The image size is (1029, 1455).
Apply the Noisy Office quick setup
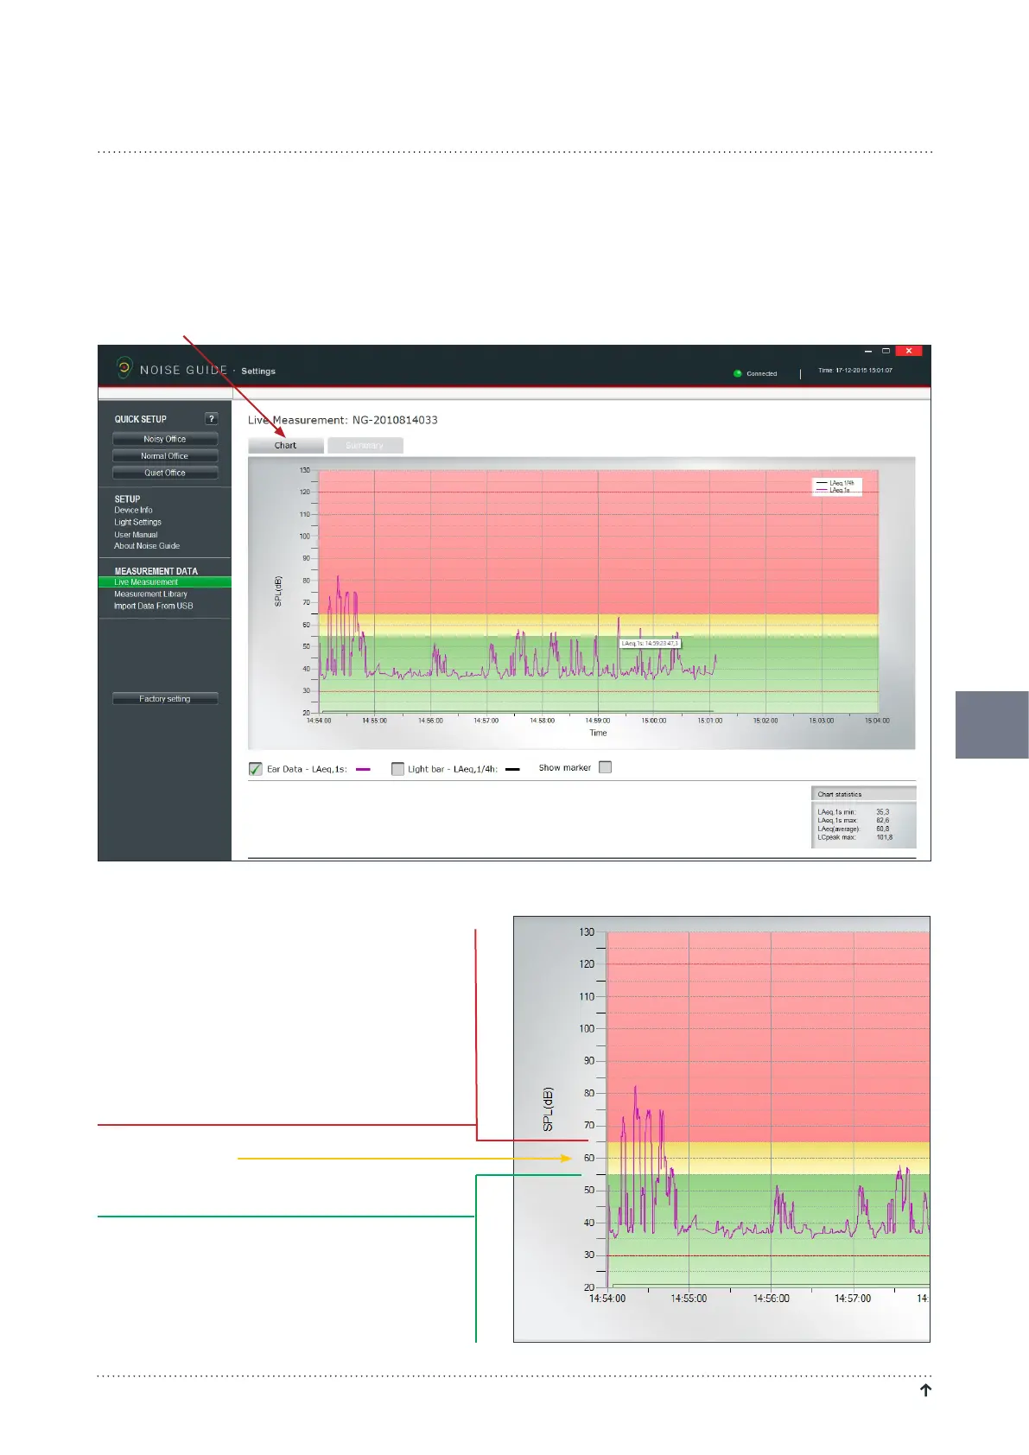[165, 439]
